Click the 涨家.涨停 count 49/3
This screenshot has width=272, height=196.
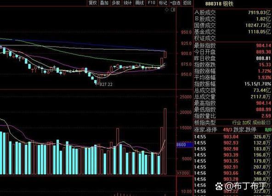click(x=227, y=129)
